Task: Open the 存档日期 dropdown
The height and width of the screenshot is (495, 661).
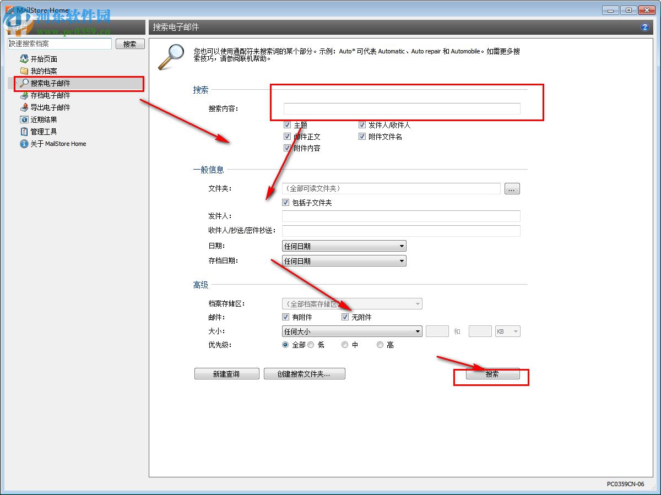Action: click(344, 261)
